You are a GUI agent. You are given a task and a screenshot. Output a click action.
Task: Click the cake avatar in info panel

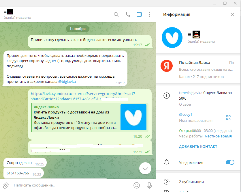(196, 34)
